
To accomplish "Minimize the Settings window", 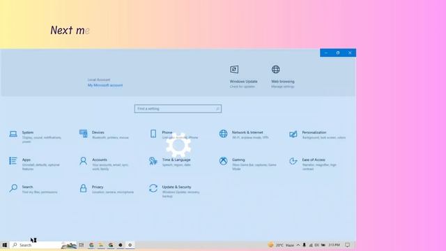I will coord(326,53).
